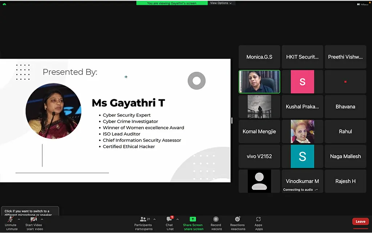Open the View layout button
Viewport: 372px width, 233px height.
[x=363, y=4]
